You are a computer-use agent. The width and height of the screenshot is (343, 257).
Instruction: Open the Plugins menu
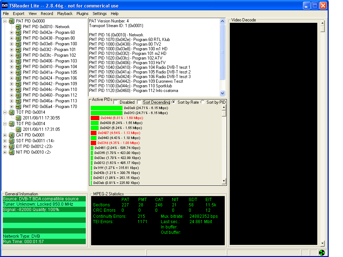(x=83, y=14)
